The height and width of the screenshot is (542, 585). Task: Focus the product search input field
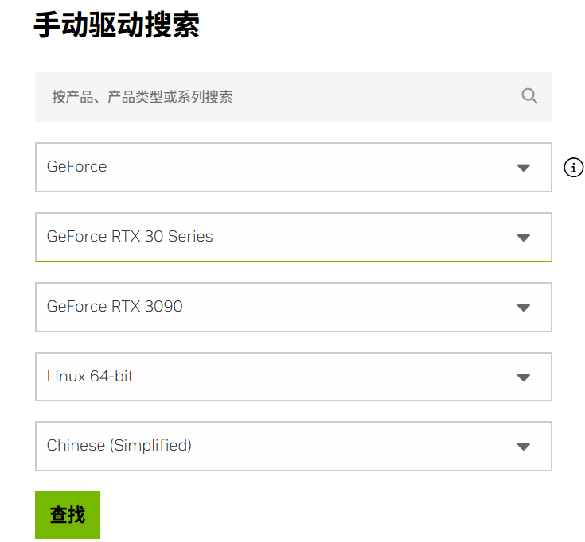(294, 97)
